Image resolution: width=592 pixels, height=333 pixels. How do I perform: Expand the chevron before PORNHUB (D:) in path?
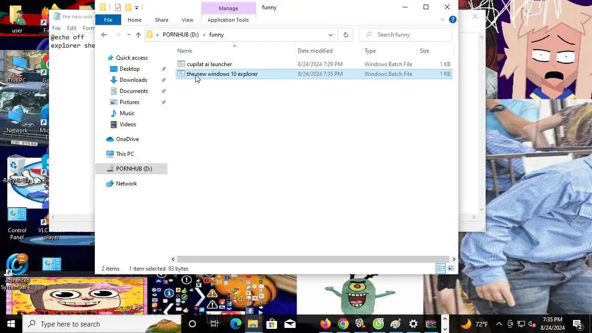[x=157, y=35]
